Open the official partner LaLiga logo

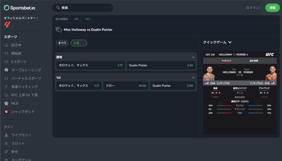[7, 25]
